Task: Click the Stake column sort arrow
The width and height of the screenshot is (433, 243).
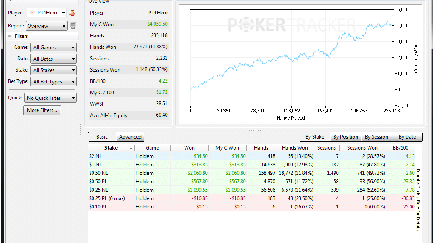Action: [x=131, y=149]
